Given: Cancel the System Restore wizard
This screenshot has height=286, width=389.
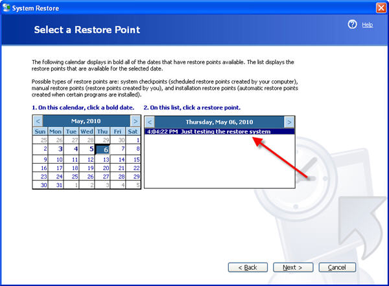Looking at the screenshot, I should coord(337,267).
